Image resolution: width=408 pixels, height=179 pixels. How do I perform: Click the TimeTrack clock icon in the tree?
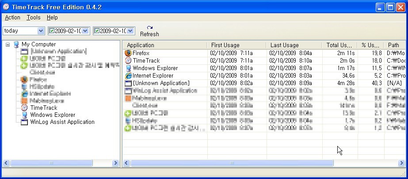pos(24,108)
